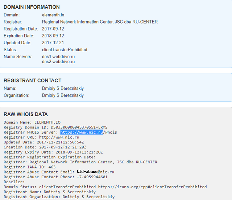
Task: Click the Raw Whois Data heading
Action: click(26, 114)
